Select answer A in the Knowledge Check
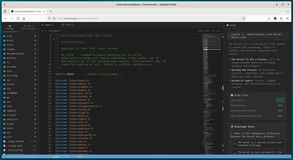293x160 pixels. tap(257, 143)
